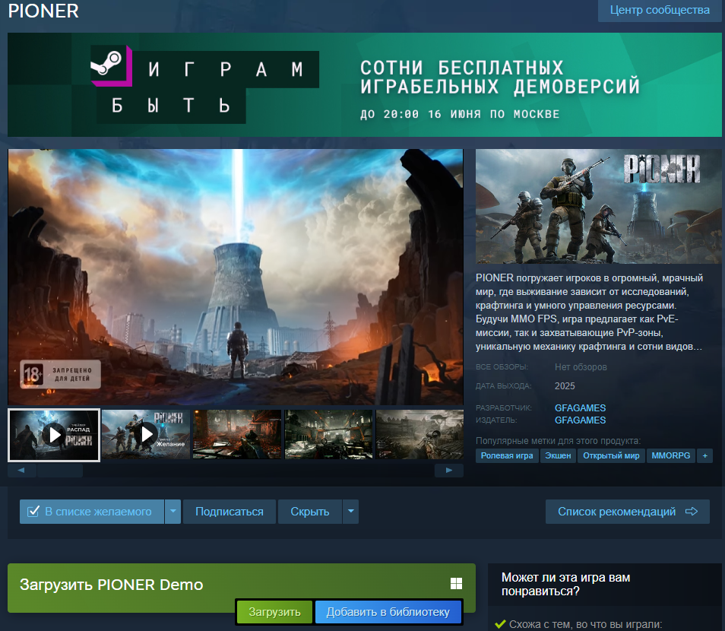Image resolution: width=725 pixels, height=631 pixels.
Task: Click the PIONER page title
Action: click(x=43, y=11)
